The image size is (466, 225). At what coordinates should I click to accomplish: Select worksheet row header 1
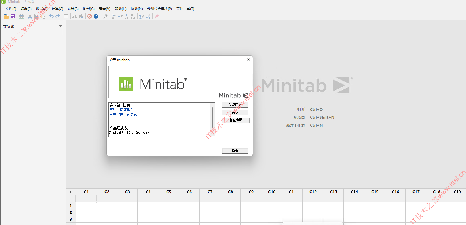(71, 206)
